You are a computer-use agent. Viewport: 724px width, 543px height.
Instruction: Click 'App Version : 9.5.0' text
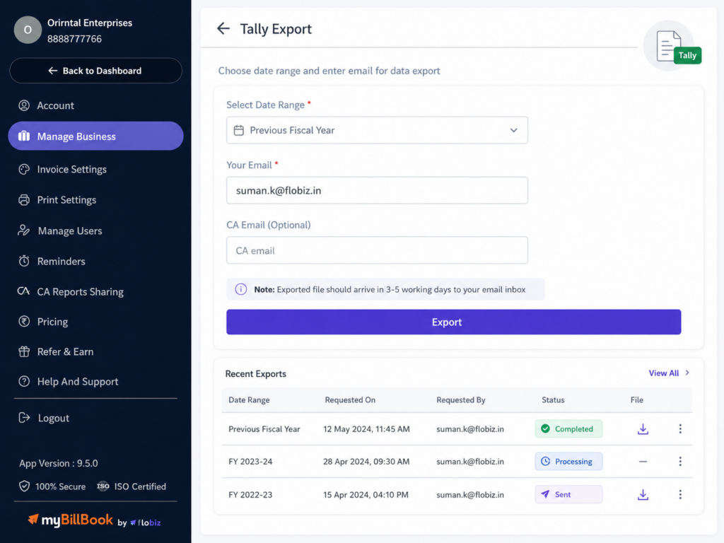(59, 463)
